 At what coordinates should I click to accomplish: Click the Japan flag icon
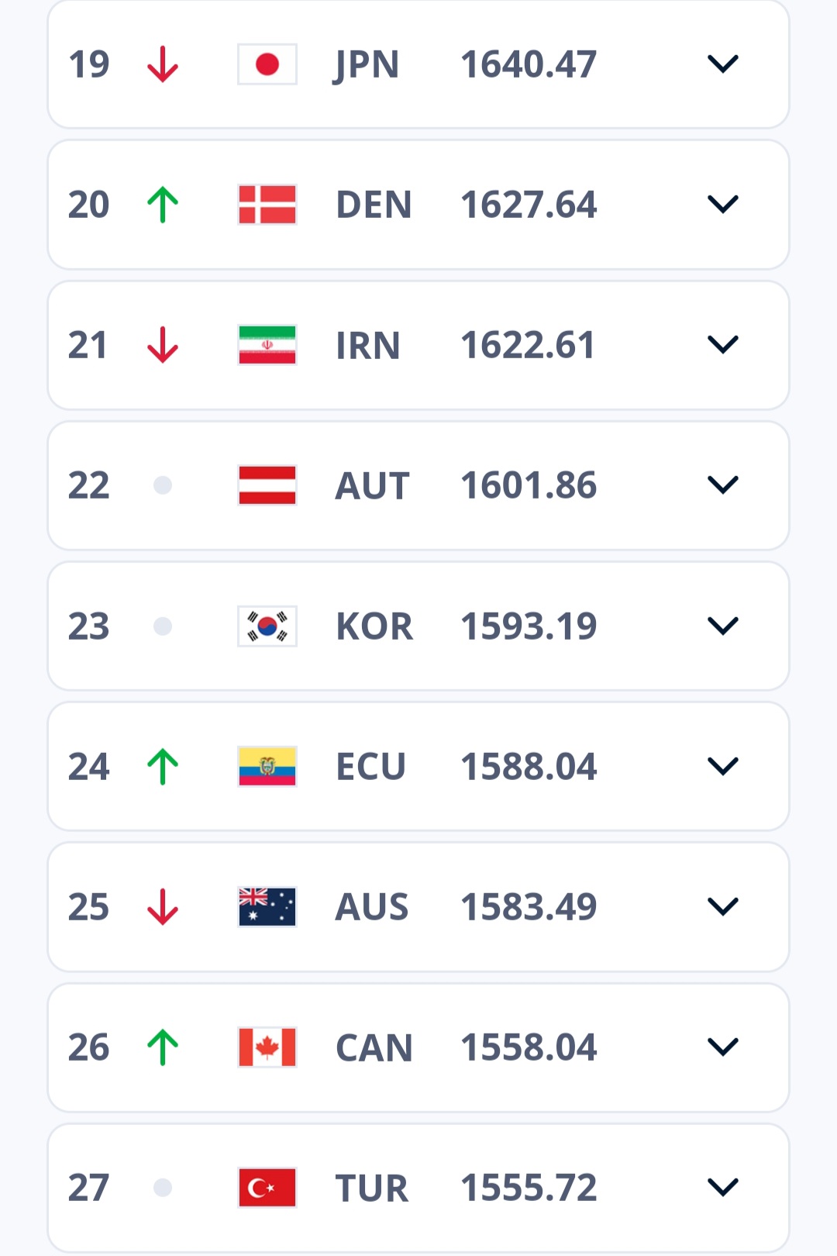(x=267, y=64)
